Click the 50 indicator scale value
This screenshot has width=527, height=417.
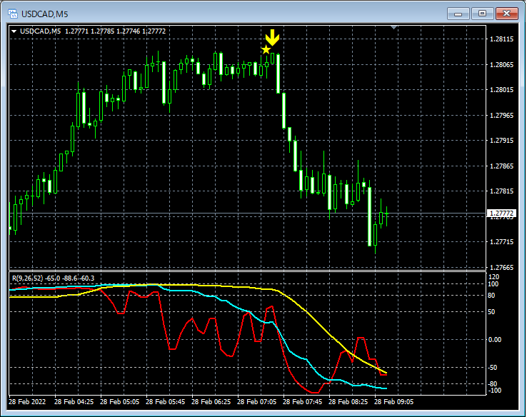pos(491,312)
